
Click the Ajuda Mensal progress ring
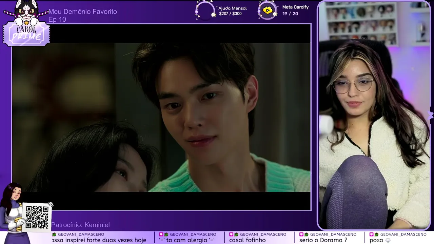205,10
